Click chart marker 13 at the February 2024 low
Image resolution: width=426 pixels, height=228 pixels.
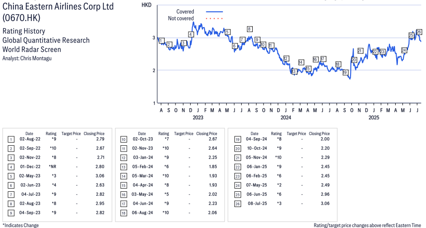click(294, 72)
